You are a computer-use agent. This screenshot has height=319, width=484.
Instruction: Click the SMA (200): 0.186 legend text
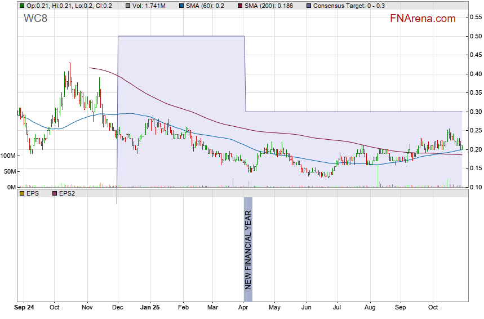[270, 6]
